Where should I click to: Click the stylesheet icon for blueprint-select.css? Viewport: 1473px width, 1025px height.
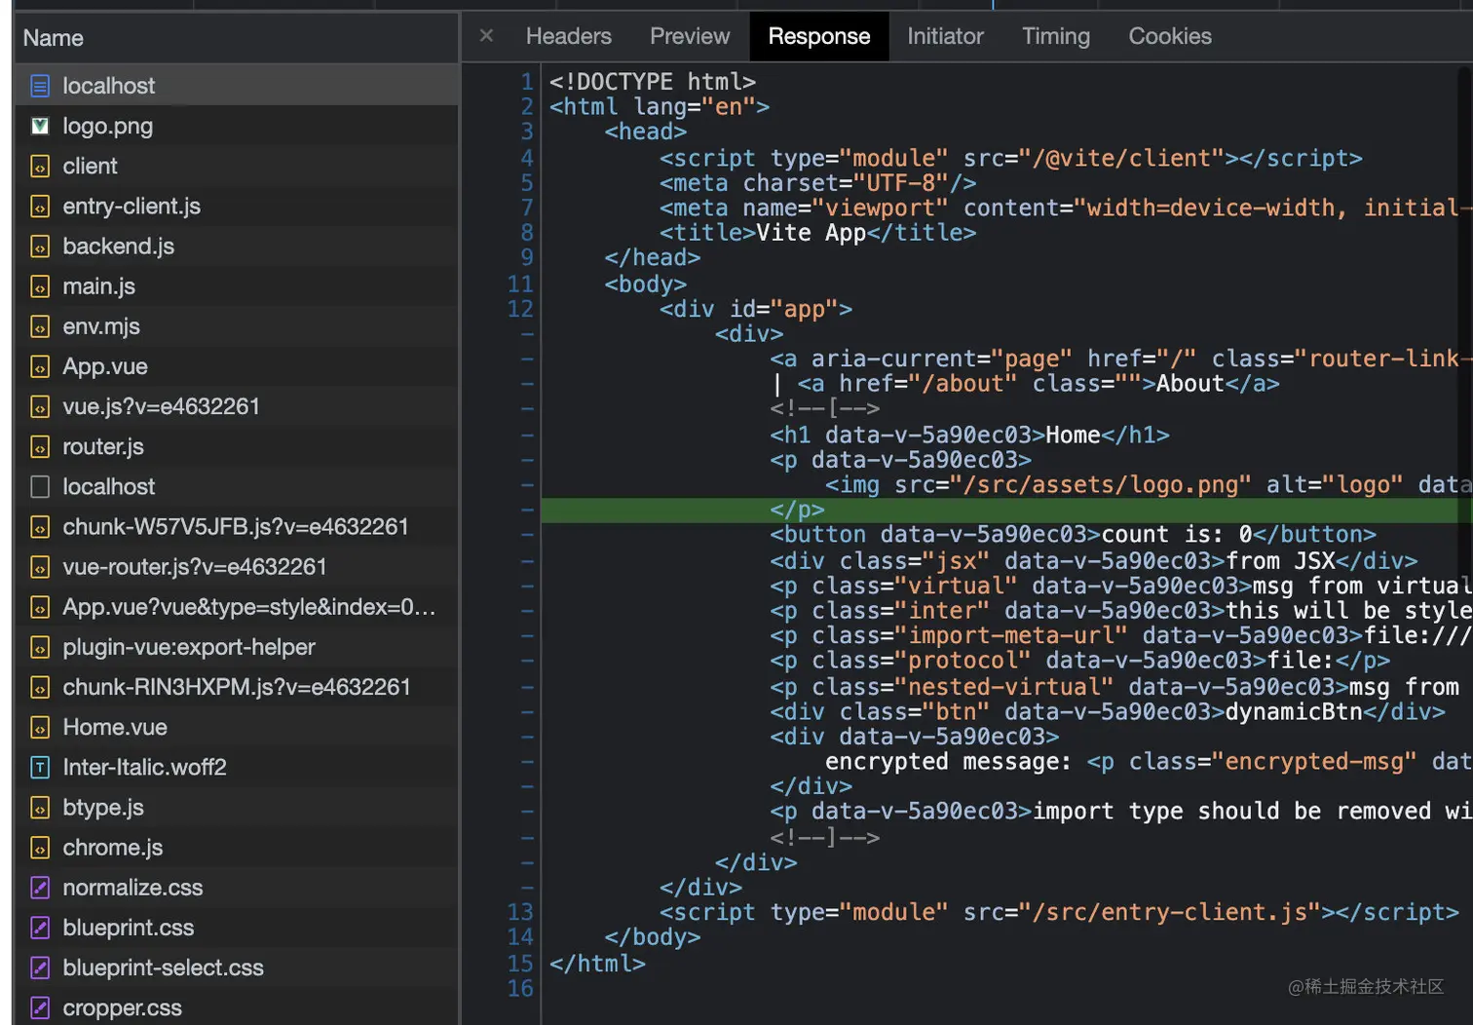pos(40,968)
